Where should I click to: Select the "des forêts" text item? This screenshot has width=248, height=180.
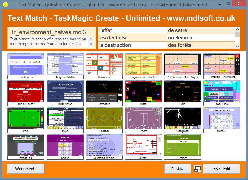click(201, 45)
